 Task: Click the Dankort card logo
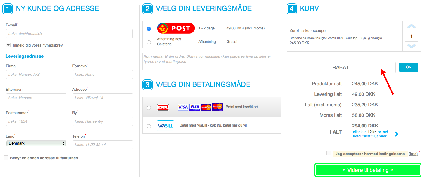coord(163,107)
